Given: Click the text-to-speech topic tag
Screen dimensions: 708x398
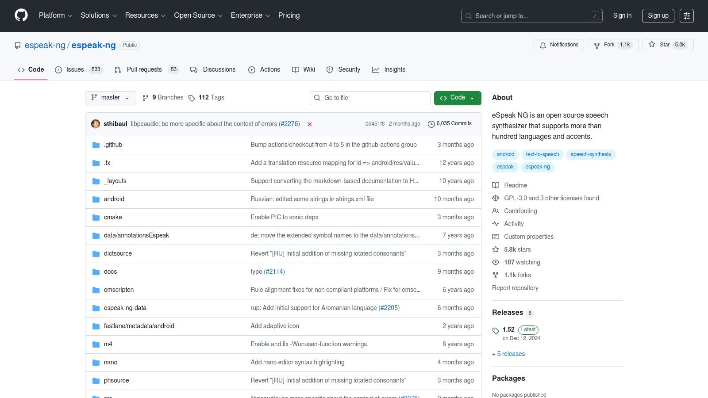Looking at the screenshot, I should [542, 154].
